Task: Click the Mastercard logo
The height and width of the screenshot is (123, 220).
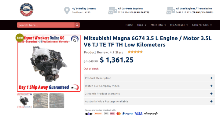Action: [x=119, y=114]
